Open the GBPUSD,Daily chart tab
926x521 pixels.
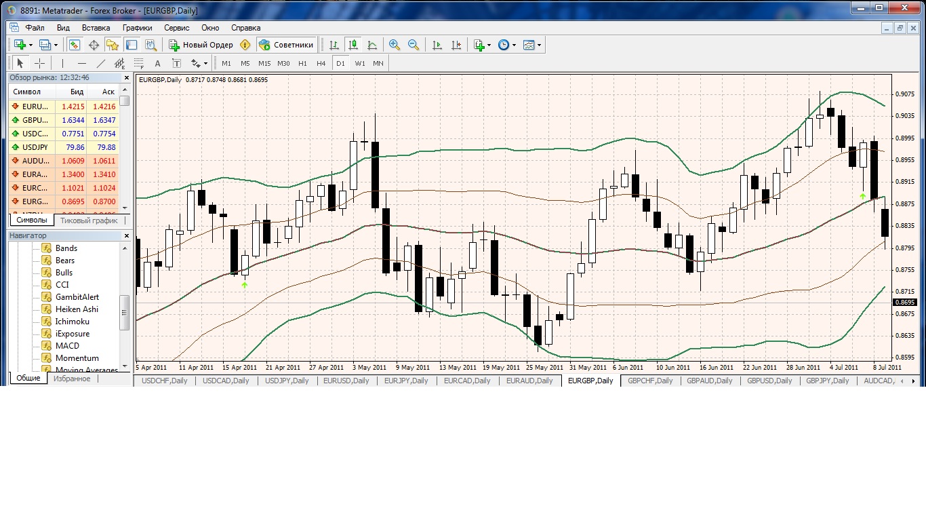(769, 381)
